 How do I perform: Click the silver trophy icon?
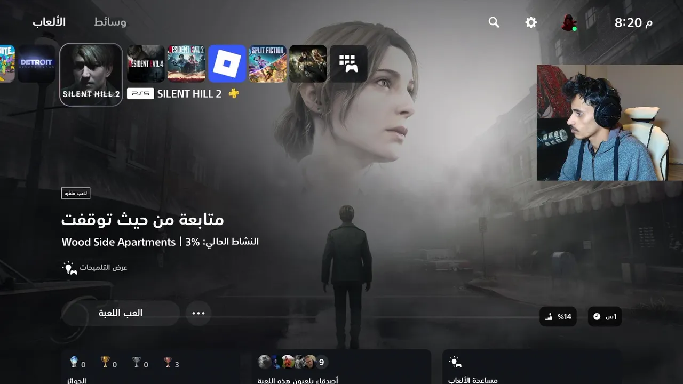[137, 363]
